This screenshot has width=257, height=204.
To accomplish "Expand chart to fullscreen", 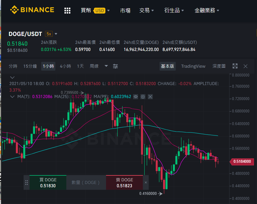I will click(x=235, y=66).
